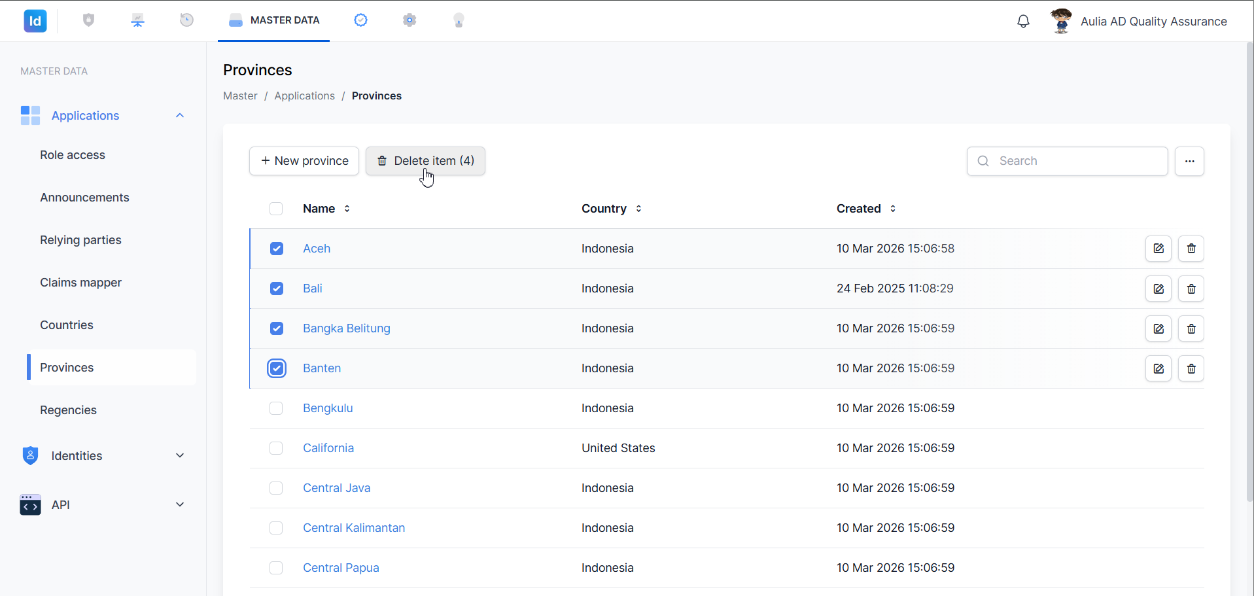Image resolution: width=1254 pixels, height=596 pixels.
Task: Open the shield icon in top navigation
Action: (89, 20)
